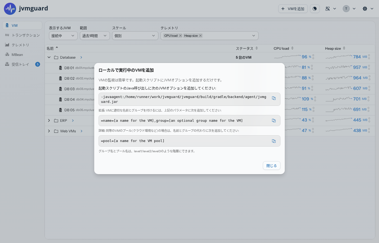Open the language selector menu

(x=331, y=9)
